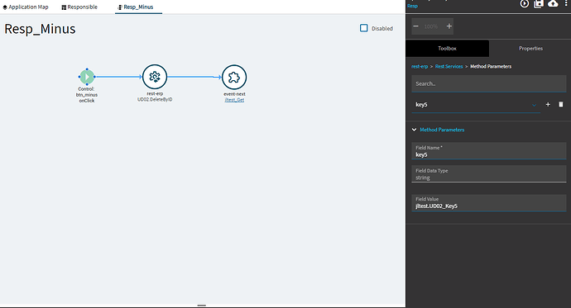The width and height of the screenshot is (571, 308).
Task: Switch to the Responsible tab
Action: click(79, 7)
